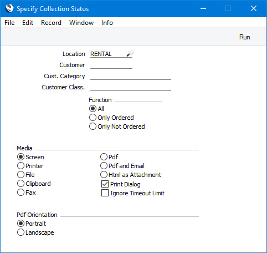
Task: Click the Customer Class. input field
Action: [x=131, y=87]
